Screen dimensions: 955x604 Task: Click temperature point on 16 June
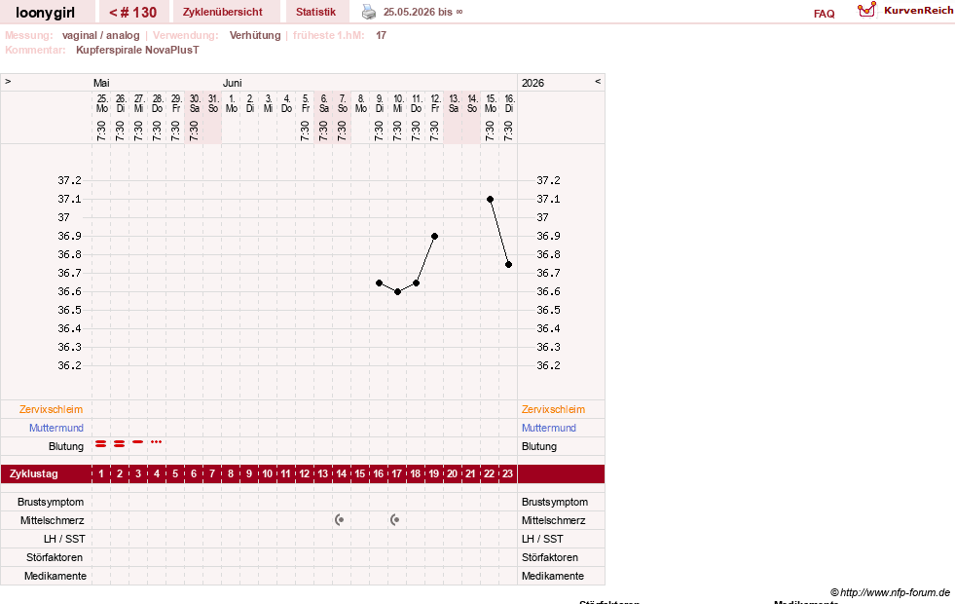(x=508, y=265)
